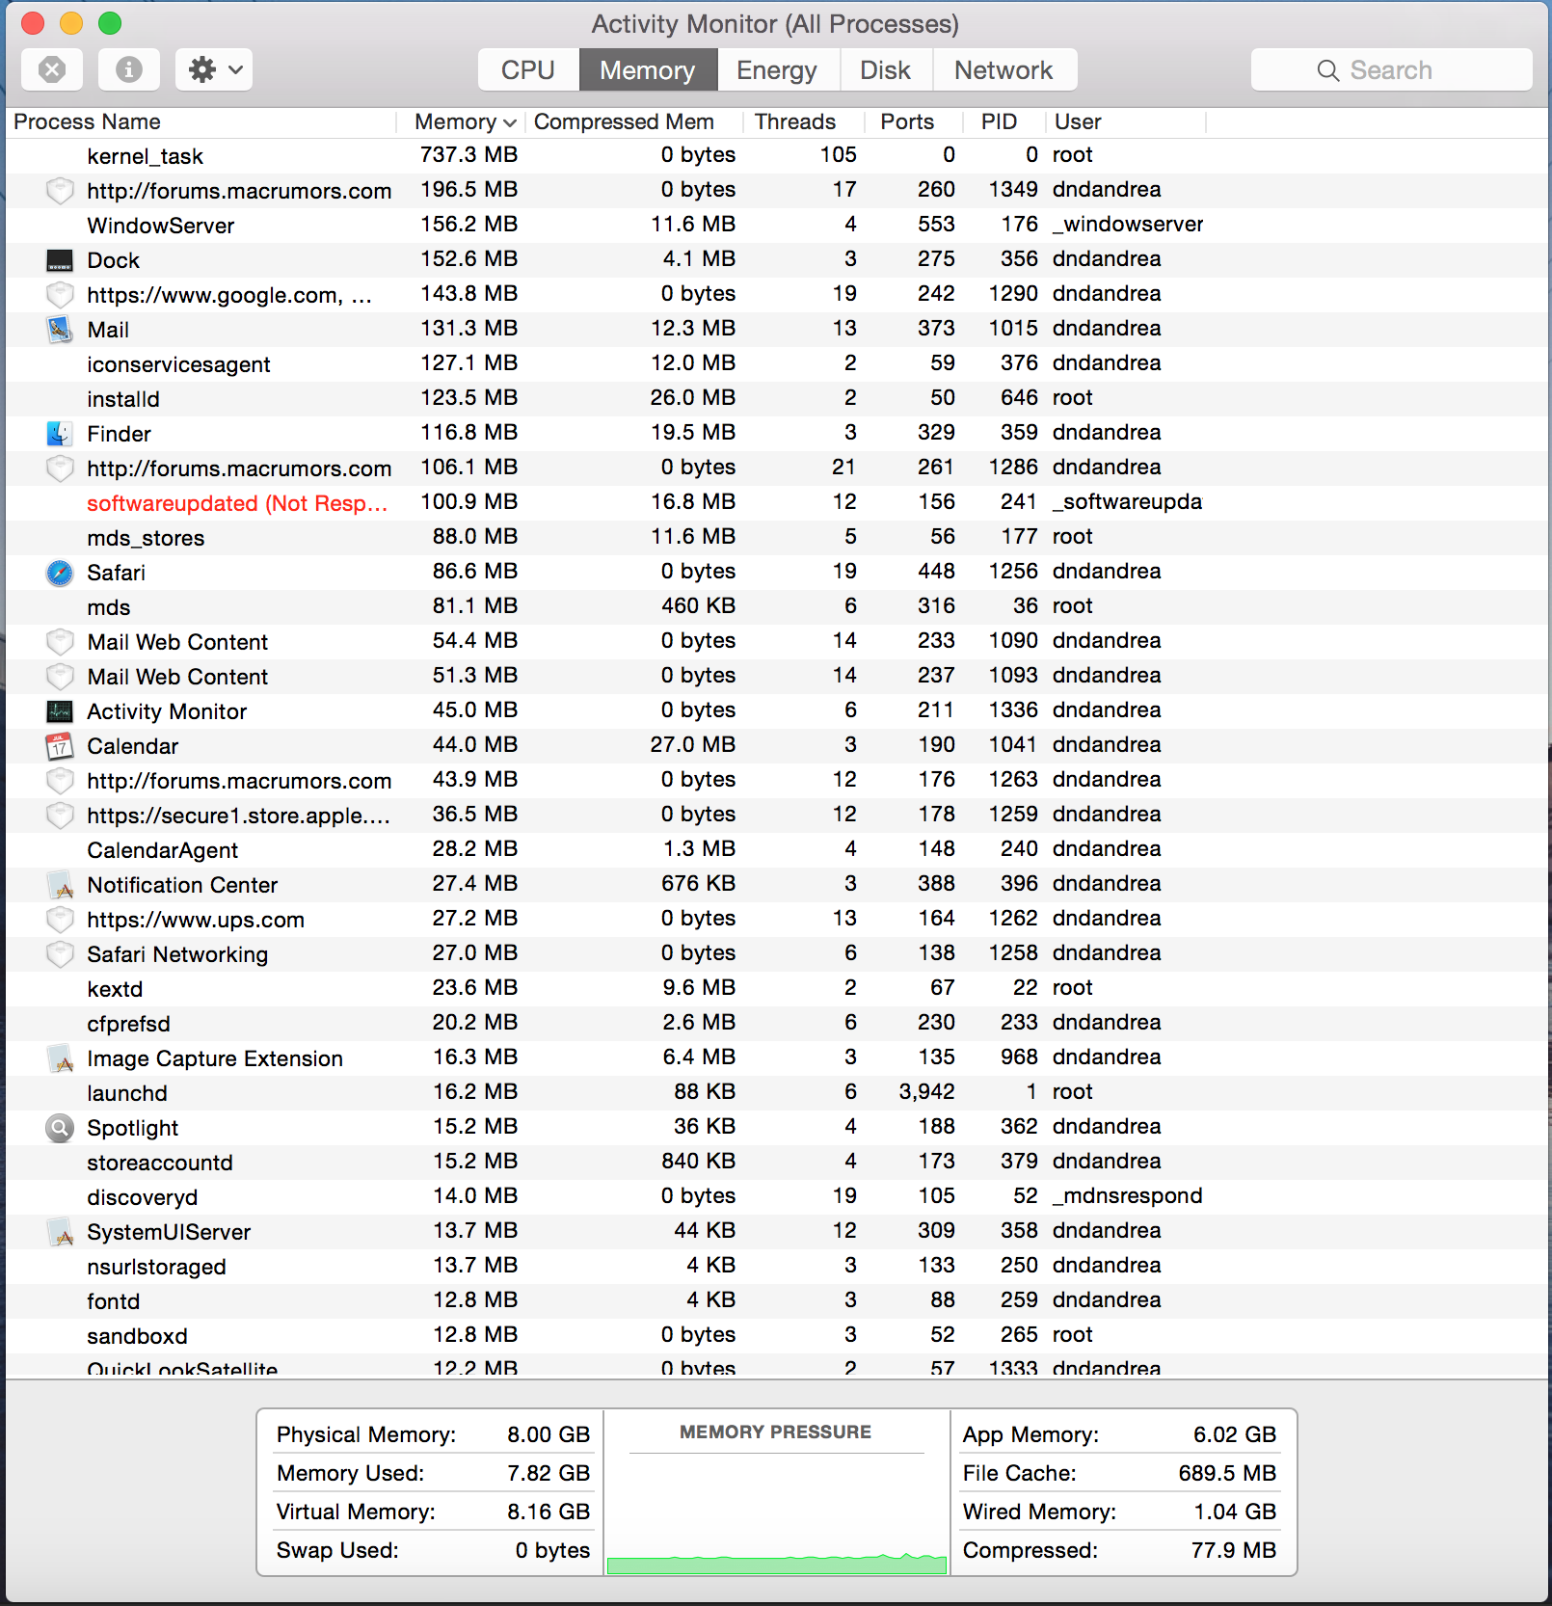Select the Spotlight magnifier icon
Screen dimensions: 1552x1606
60,1128
